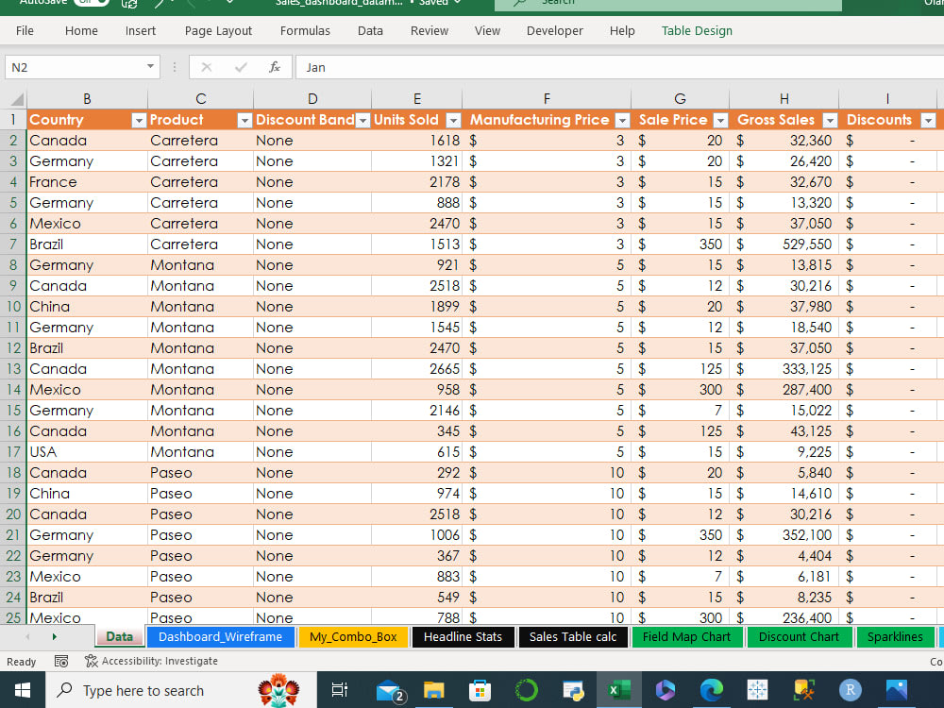The width and height of the screenshot is (944, 708).
Task: Open the Gross Sales filter dropdown
Action: point(830,121)
